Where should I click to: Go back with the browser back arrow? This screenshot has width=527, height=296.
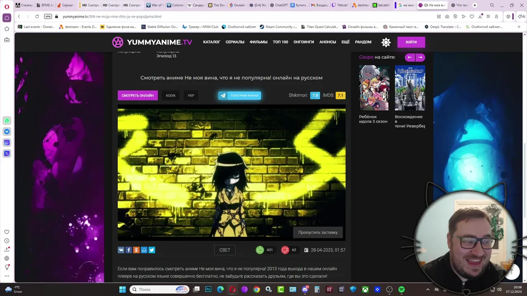point(19,16)
